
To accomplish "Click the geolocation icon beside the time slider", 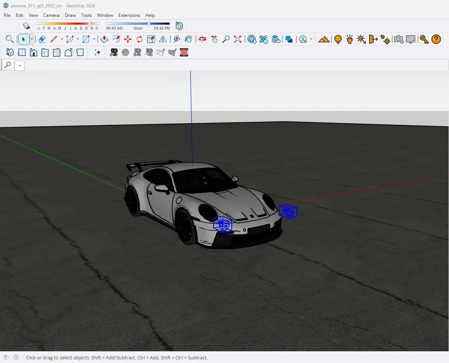I will (x=179, y=26).
